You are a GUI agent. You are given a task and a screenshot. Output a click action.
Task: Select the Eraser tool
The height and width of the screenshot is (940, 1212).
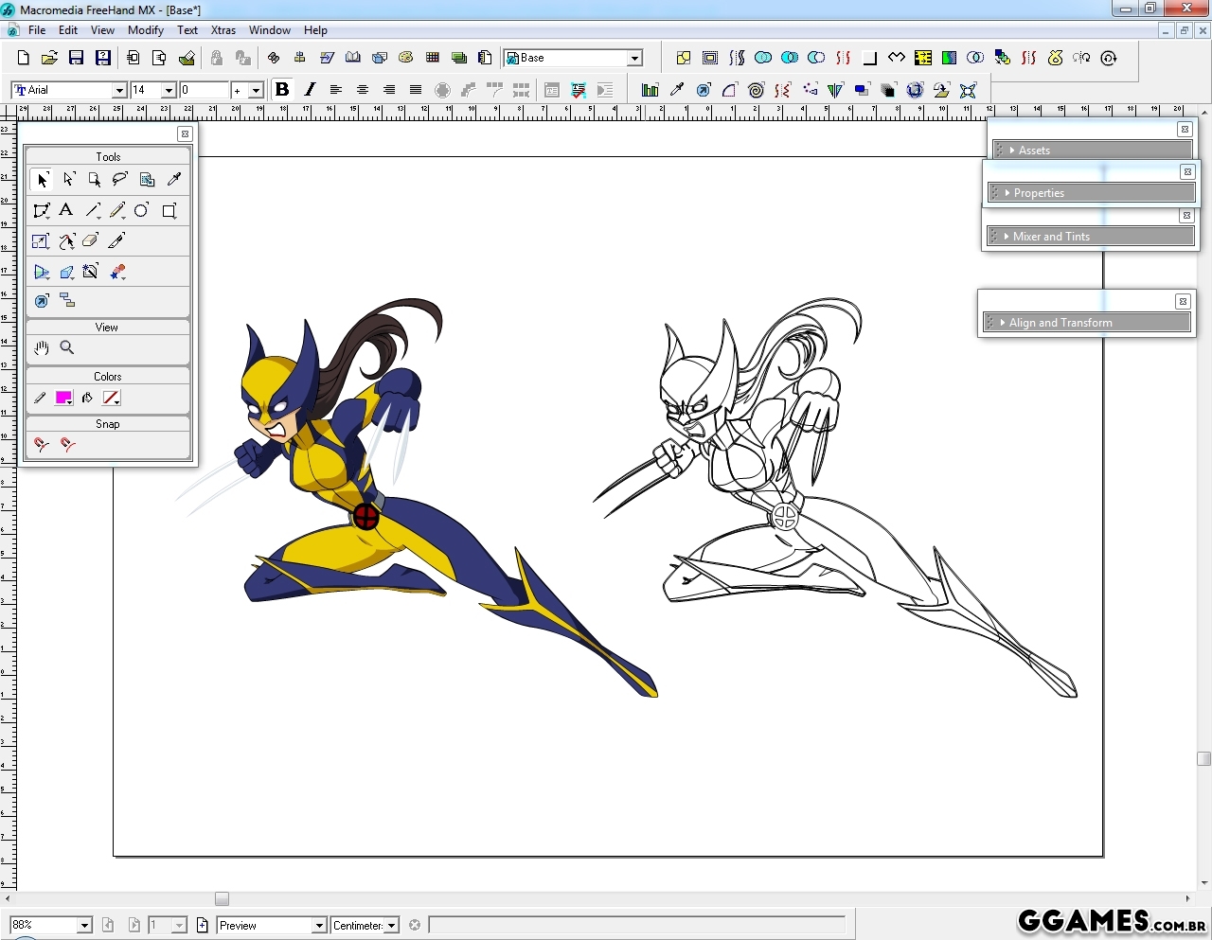coord(91,241)
